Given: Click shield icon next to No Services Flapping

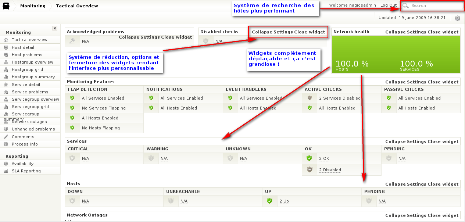Looking at the screenshot, I should tap(72, 108).
